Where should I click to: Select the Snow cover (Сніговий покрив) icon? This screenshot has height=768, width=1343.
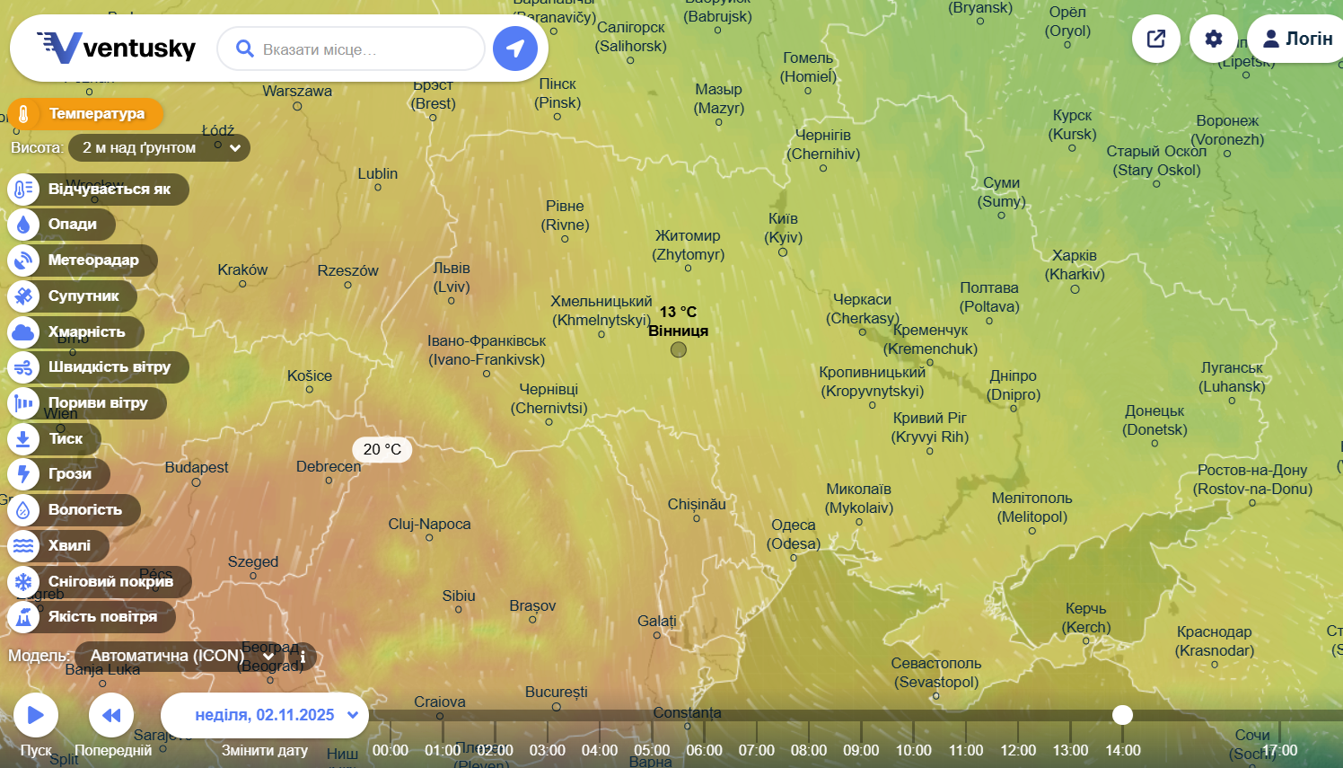(23, 582)
